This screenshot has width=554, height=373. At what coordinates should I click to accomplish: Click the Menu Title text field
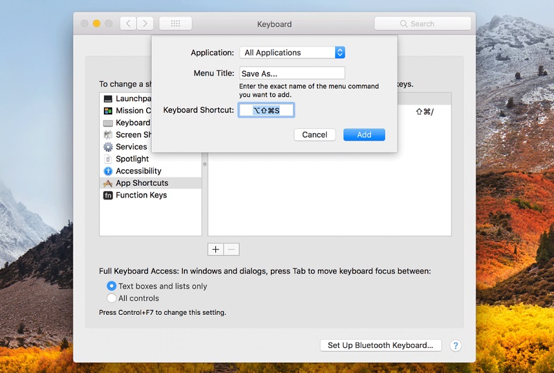pos(292,73)
